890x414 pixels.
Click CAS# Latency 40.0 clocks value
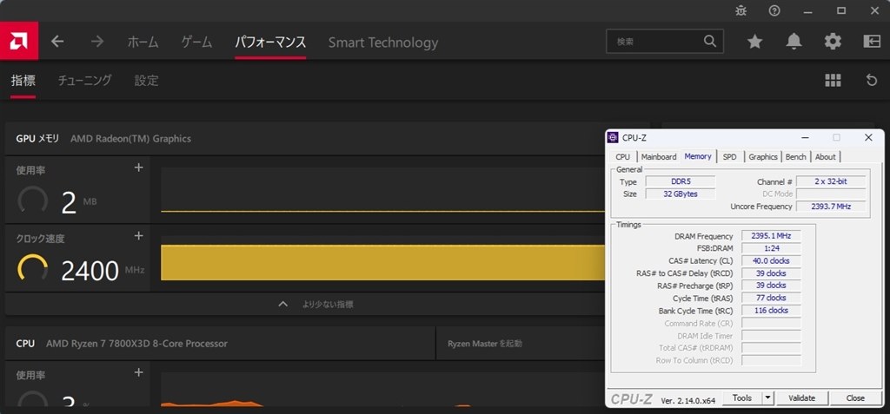[x=771, y=261]
